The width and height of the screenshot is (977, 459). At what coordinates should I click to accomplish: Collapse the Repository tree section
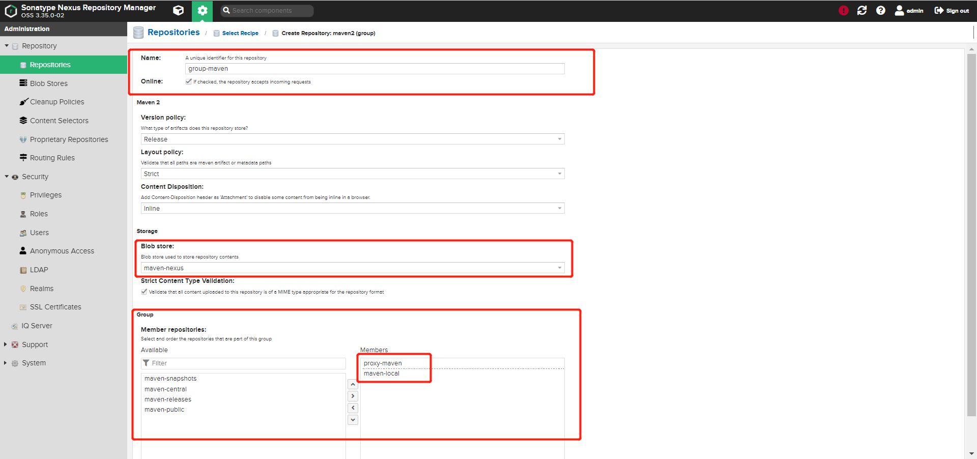coord(7,46)
